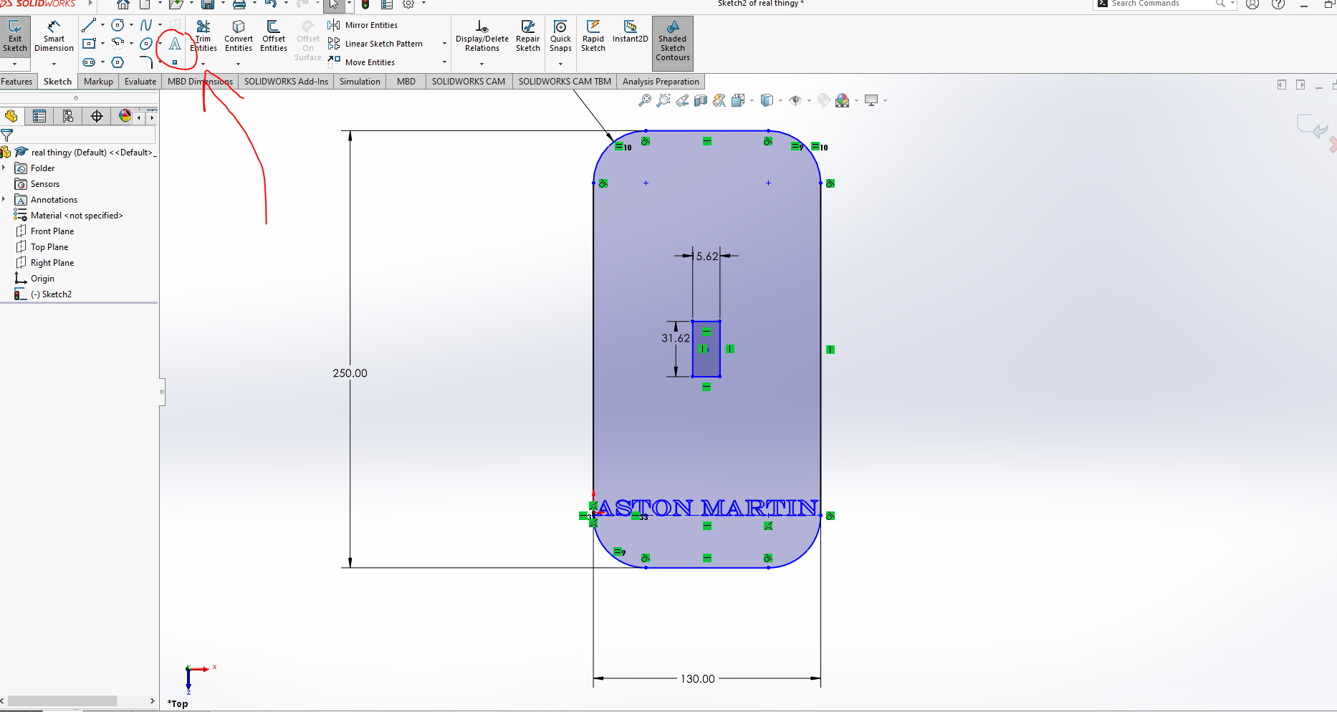Viewport: 1337px width, 712px height.
Task: Click Convert Entities tool
Action: point(239,35)
